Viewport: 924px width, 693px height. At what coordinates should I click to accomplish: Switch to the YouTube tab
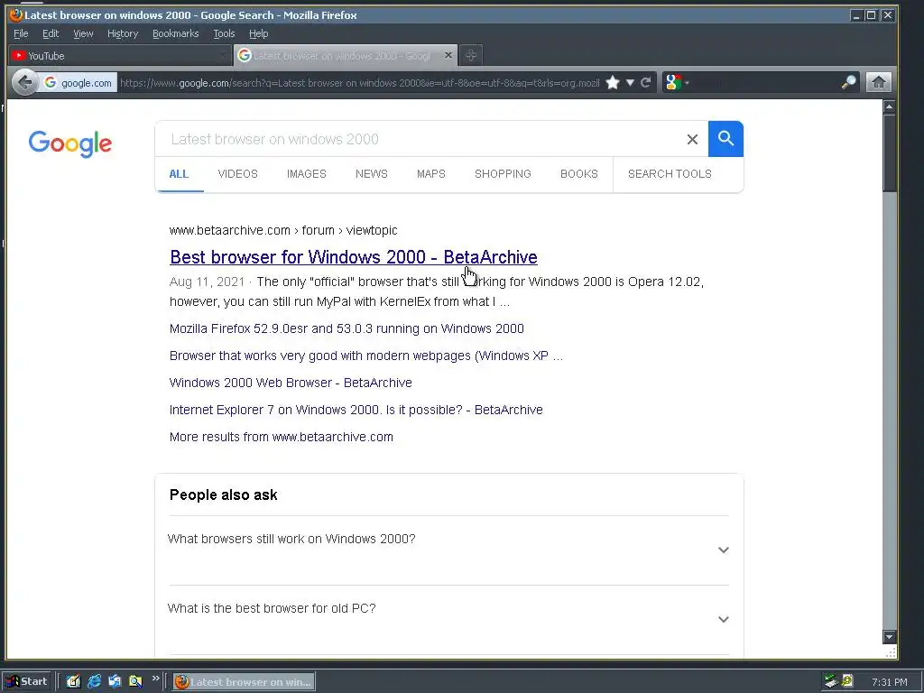[120, 55]
